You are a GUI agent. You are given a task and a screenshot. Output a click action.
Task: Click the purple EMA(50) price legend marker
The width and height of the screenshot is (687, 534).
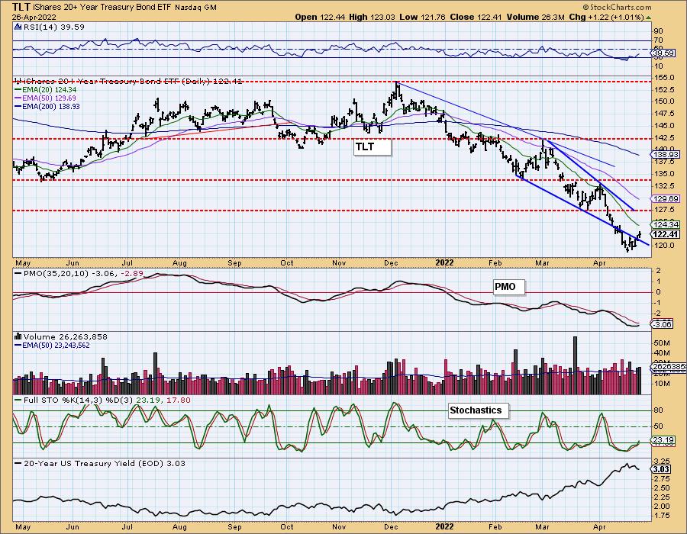[x=18, y=98]
